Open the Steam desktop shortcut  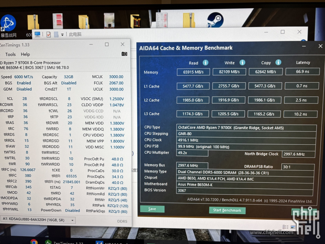(215, 20)
